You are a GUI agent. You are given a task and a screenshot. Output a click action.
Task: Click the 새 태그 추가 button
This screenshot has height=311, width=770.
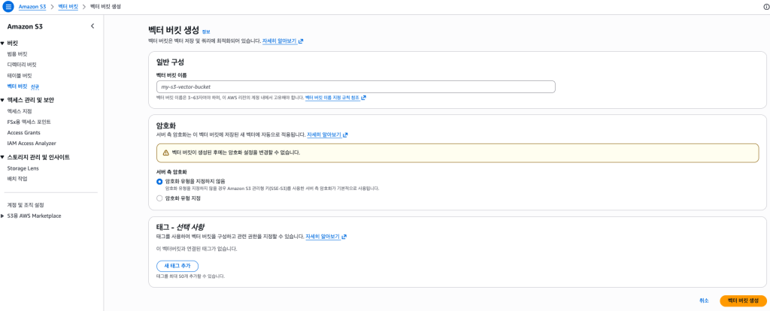pos(177,266)
